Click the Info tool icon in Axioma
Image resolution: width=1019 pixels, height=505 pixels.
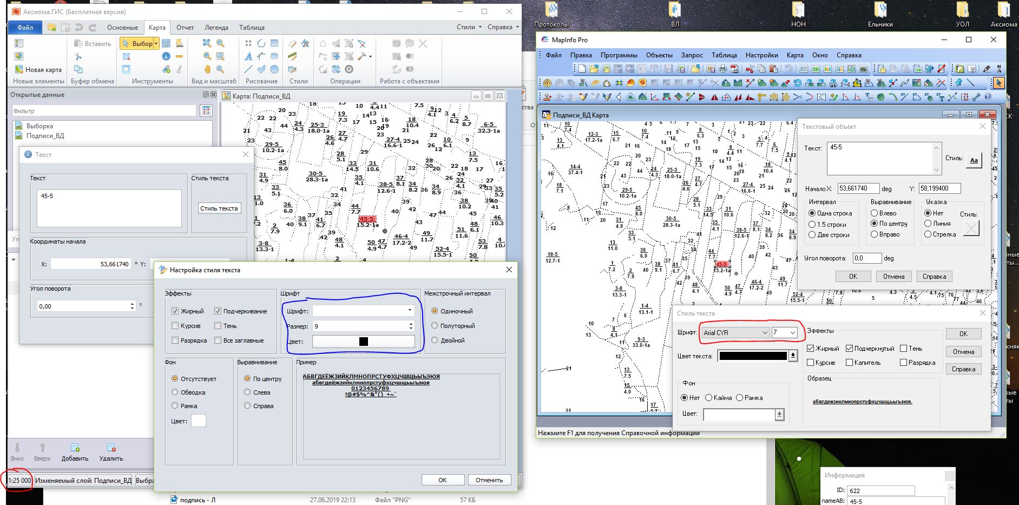point(166,56)
